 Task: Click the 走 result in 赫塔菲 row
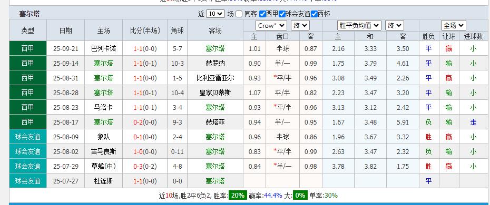473,122
